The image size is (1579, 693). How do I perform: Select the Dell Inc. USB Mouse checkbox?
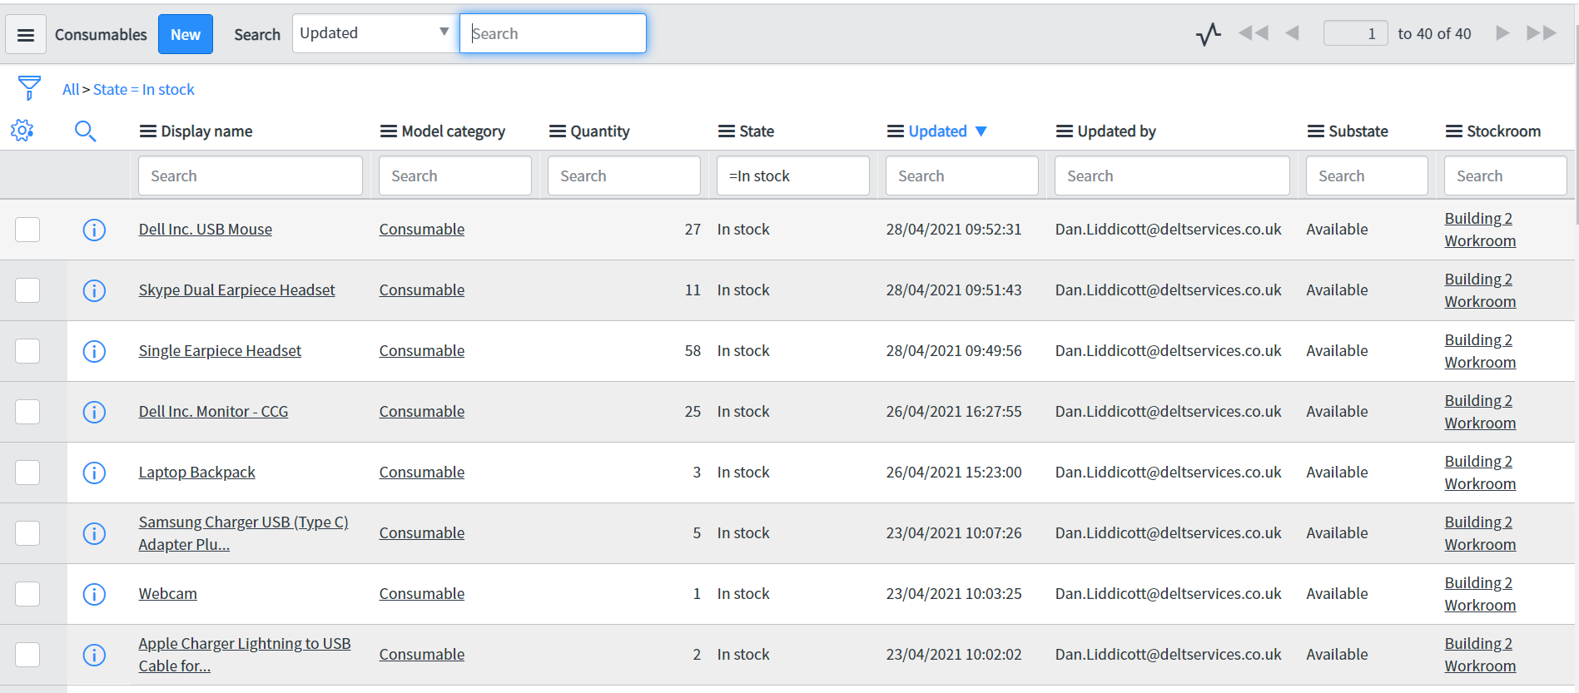(27, 230)
